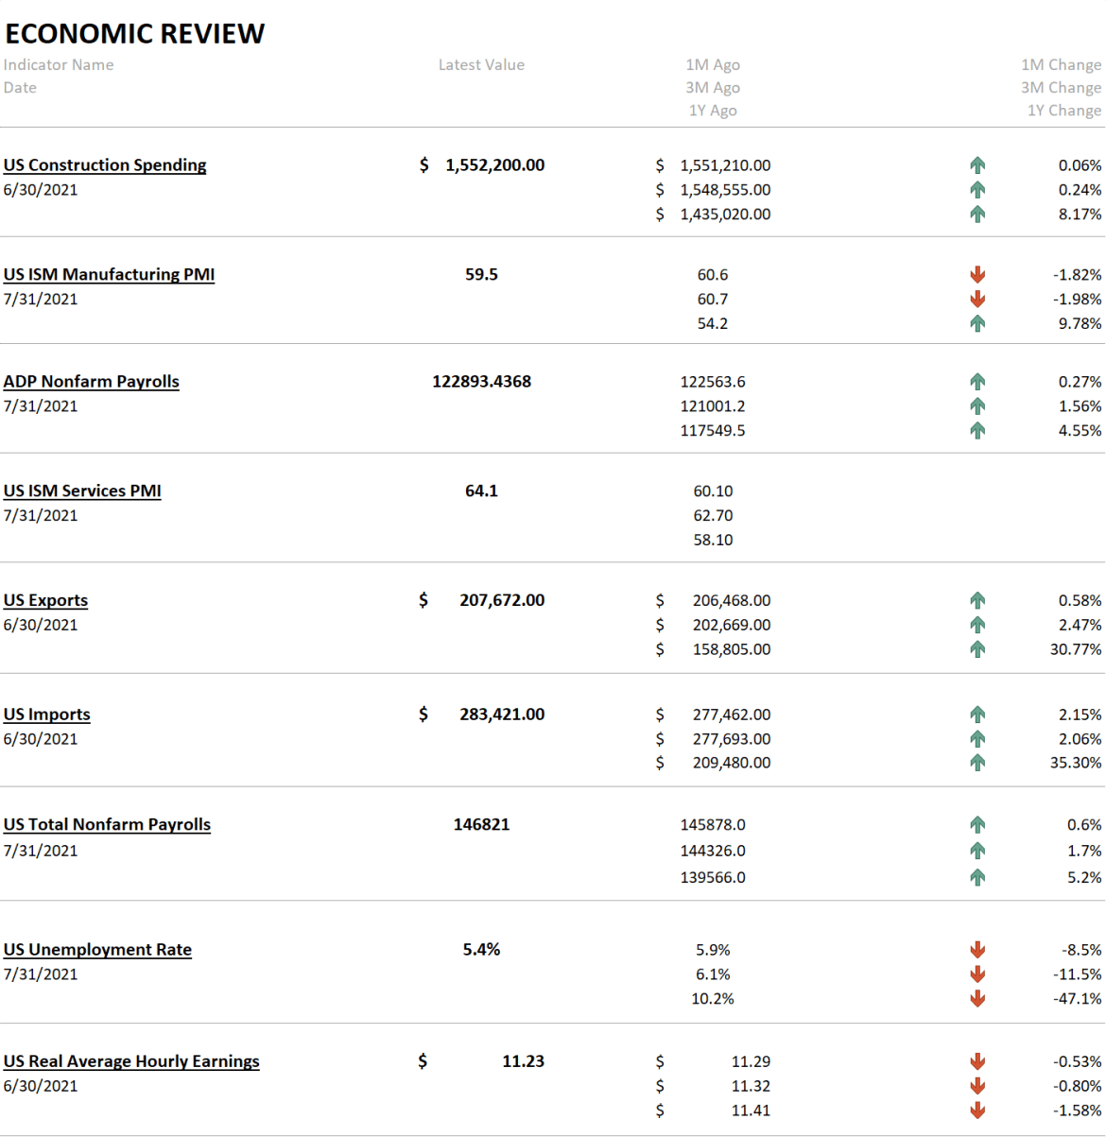1106x1137 pixels.
Task: Click green up arrow beside US Imports 35.30%
Action: [977, 763]
